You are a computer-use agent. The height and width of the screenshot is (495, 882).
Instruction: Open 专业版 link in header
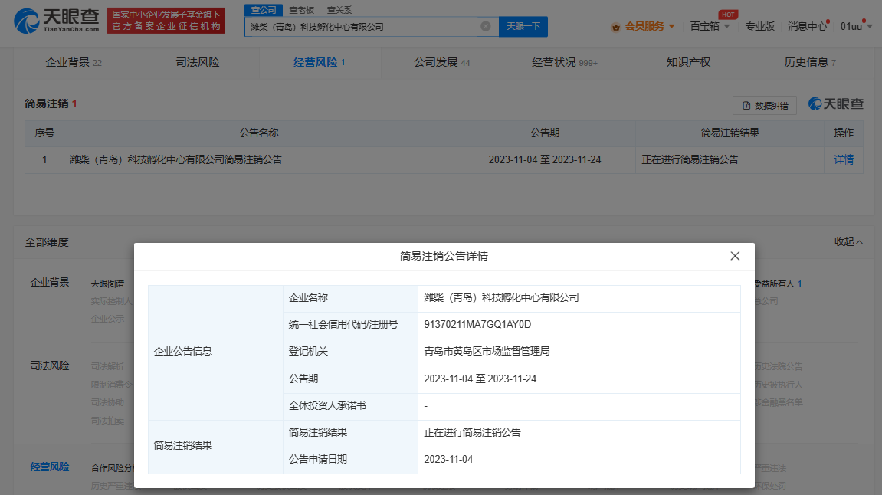[760, 26]
